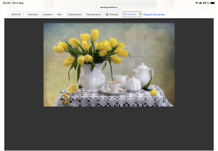Click the 00:02:46 elapsed timer

tap(16, 15)
